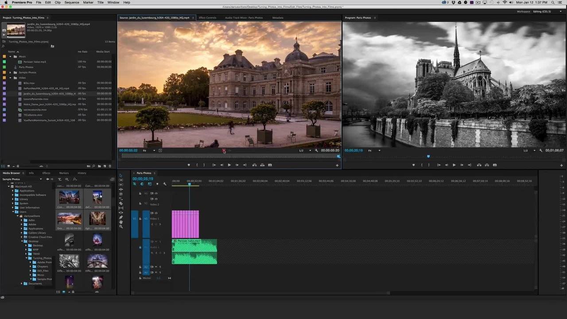
Task: Open Source monitor zoom level Fit dropdown
Action: coord(149,151)
